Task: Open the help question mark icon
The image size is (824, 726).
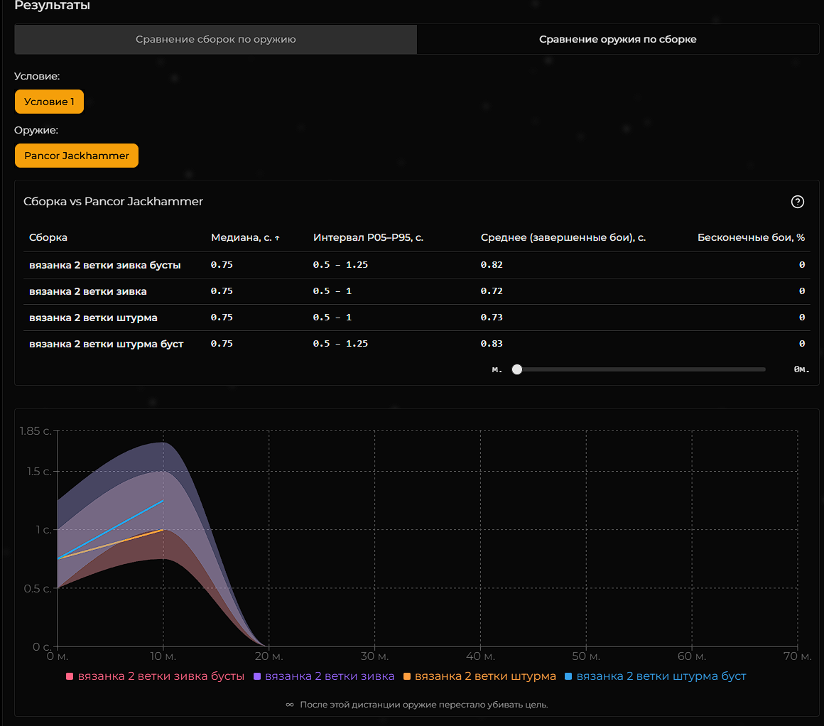Action: [x=797, y=202]
